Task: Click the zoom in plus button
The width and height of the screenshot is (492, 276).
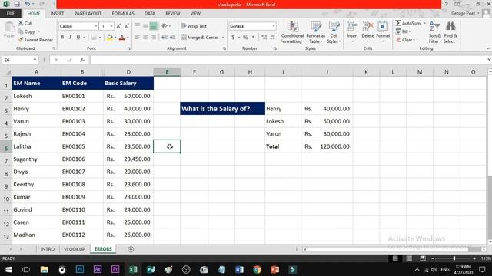Action: coord(474,258)
